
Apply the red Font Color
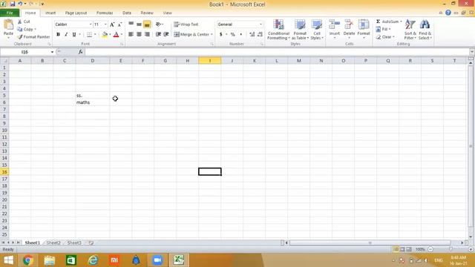pos(116,35)
